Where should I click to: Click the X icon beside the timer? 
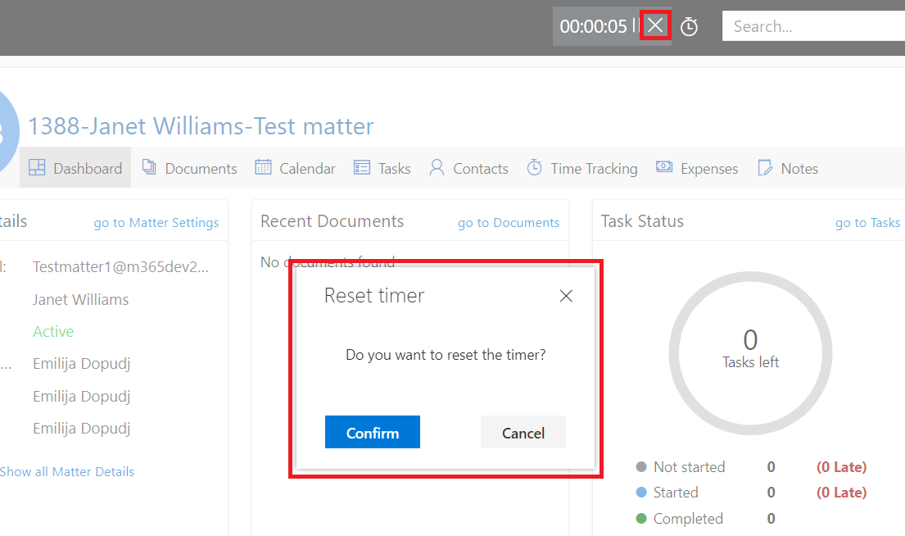pos(655,25)
